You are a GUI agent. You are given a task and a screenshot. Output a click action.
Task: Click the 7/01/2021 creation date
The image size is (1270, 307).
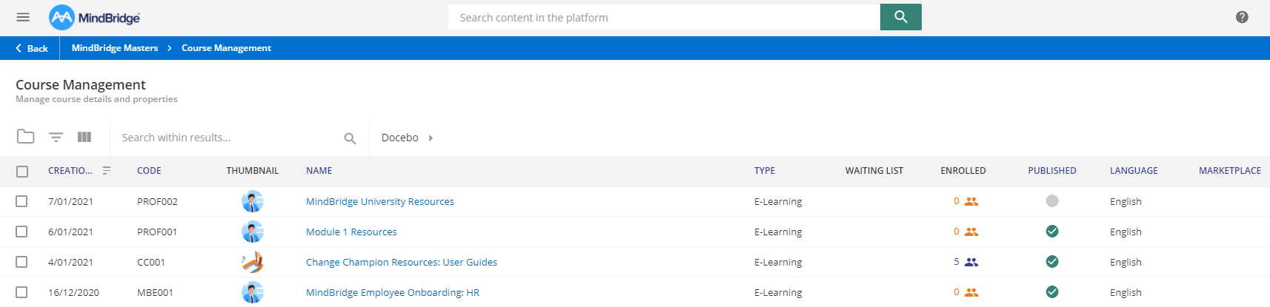(x=70, y=201)
